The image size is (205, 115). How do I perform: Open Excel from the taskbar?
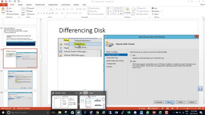click(x=129, y=112)
